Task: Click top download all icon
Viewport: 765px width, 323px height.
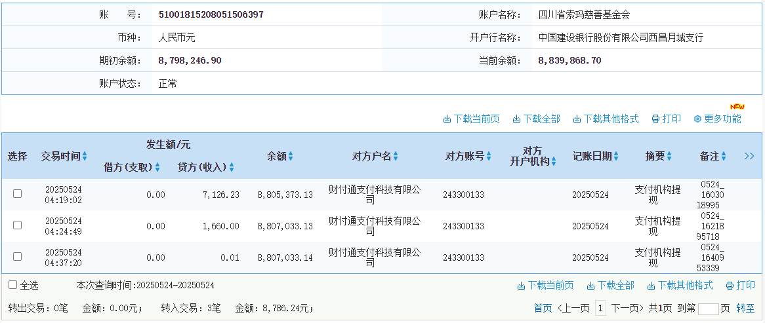Action: (516, 119)
